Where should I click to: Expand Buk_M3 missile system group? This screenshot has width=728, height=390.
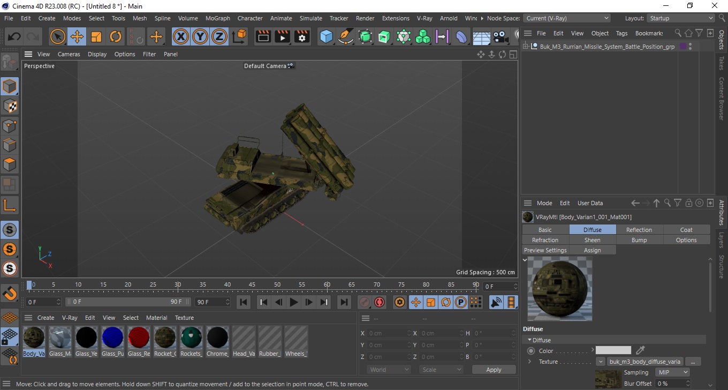tap(526, 47)
